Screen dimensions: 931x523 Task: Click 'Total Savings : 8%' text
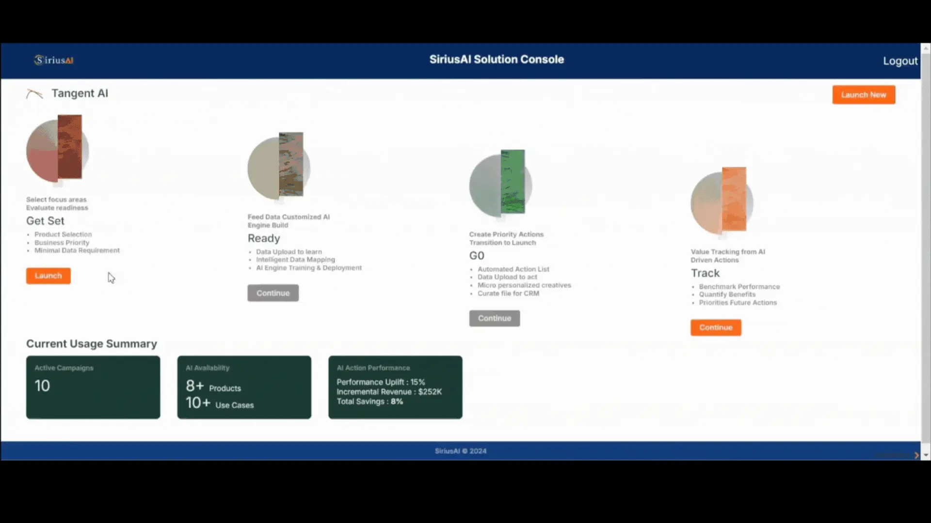click(369, 401)
